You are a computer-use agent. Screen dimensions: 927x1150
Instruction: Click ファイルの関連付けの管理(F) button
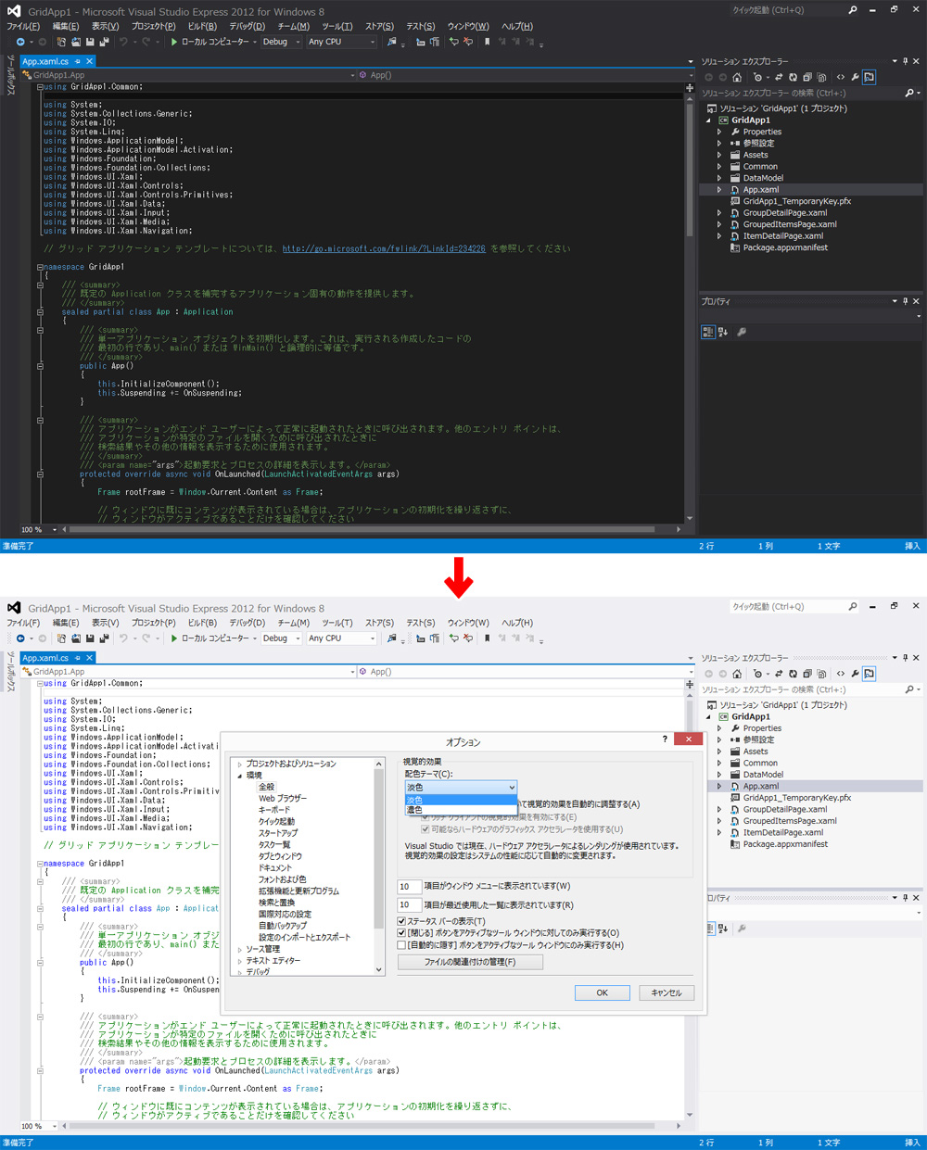pos(470,962)
